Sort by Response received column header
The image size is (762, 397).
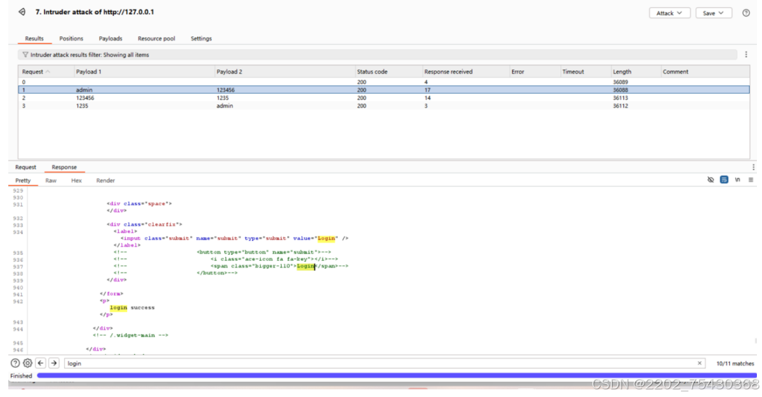coord(465,72)
